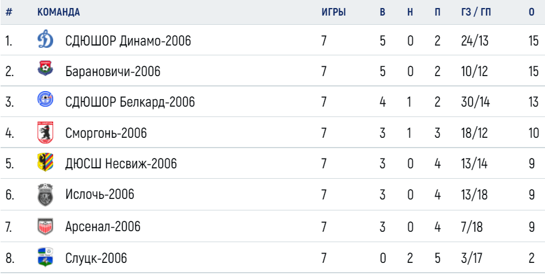The height and width of the screenshot is (275, 545).
Task: Open the Барановичи-2006 team page
Action: (x=113, y=71)
